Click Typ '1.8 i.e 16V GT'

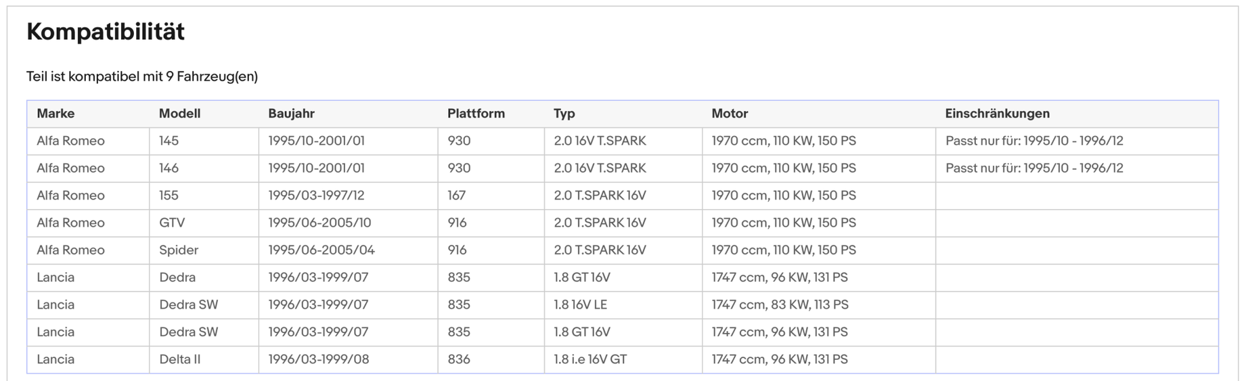[x=590, y=359]
